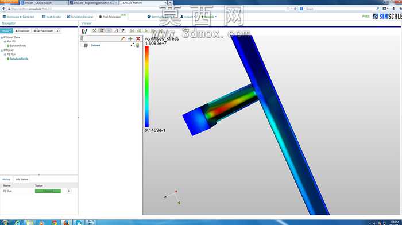The width and height of the screenshot is (402, 225).
Task: Switch to the first browser tab about simscale Google search
Action: (44, 2)
